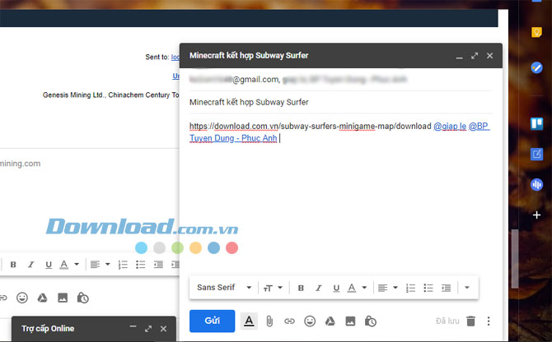Expand more formatting options arrow in compose
Screen dimensions: 552x342
point(467,288)
